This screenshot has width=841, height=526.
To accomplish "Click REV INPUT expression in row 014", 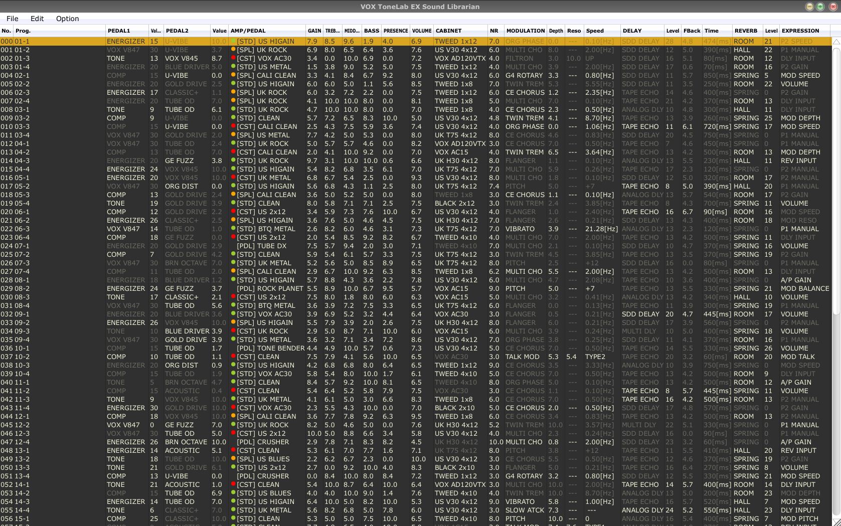I will point(798,160).
